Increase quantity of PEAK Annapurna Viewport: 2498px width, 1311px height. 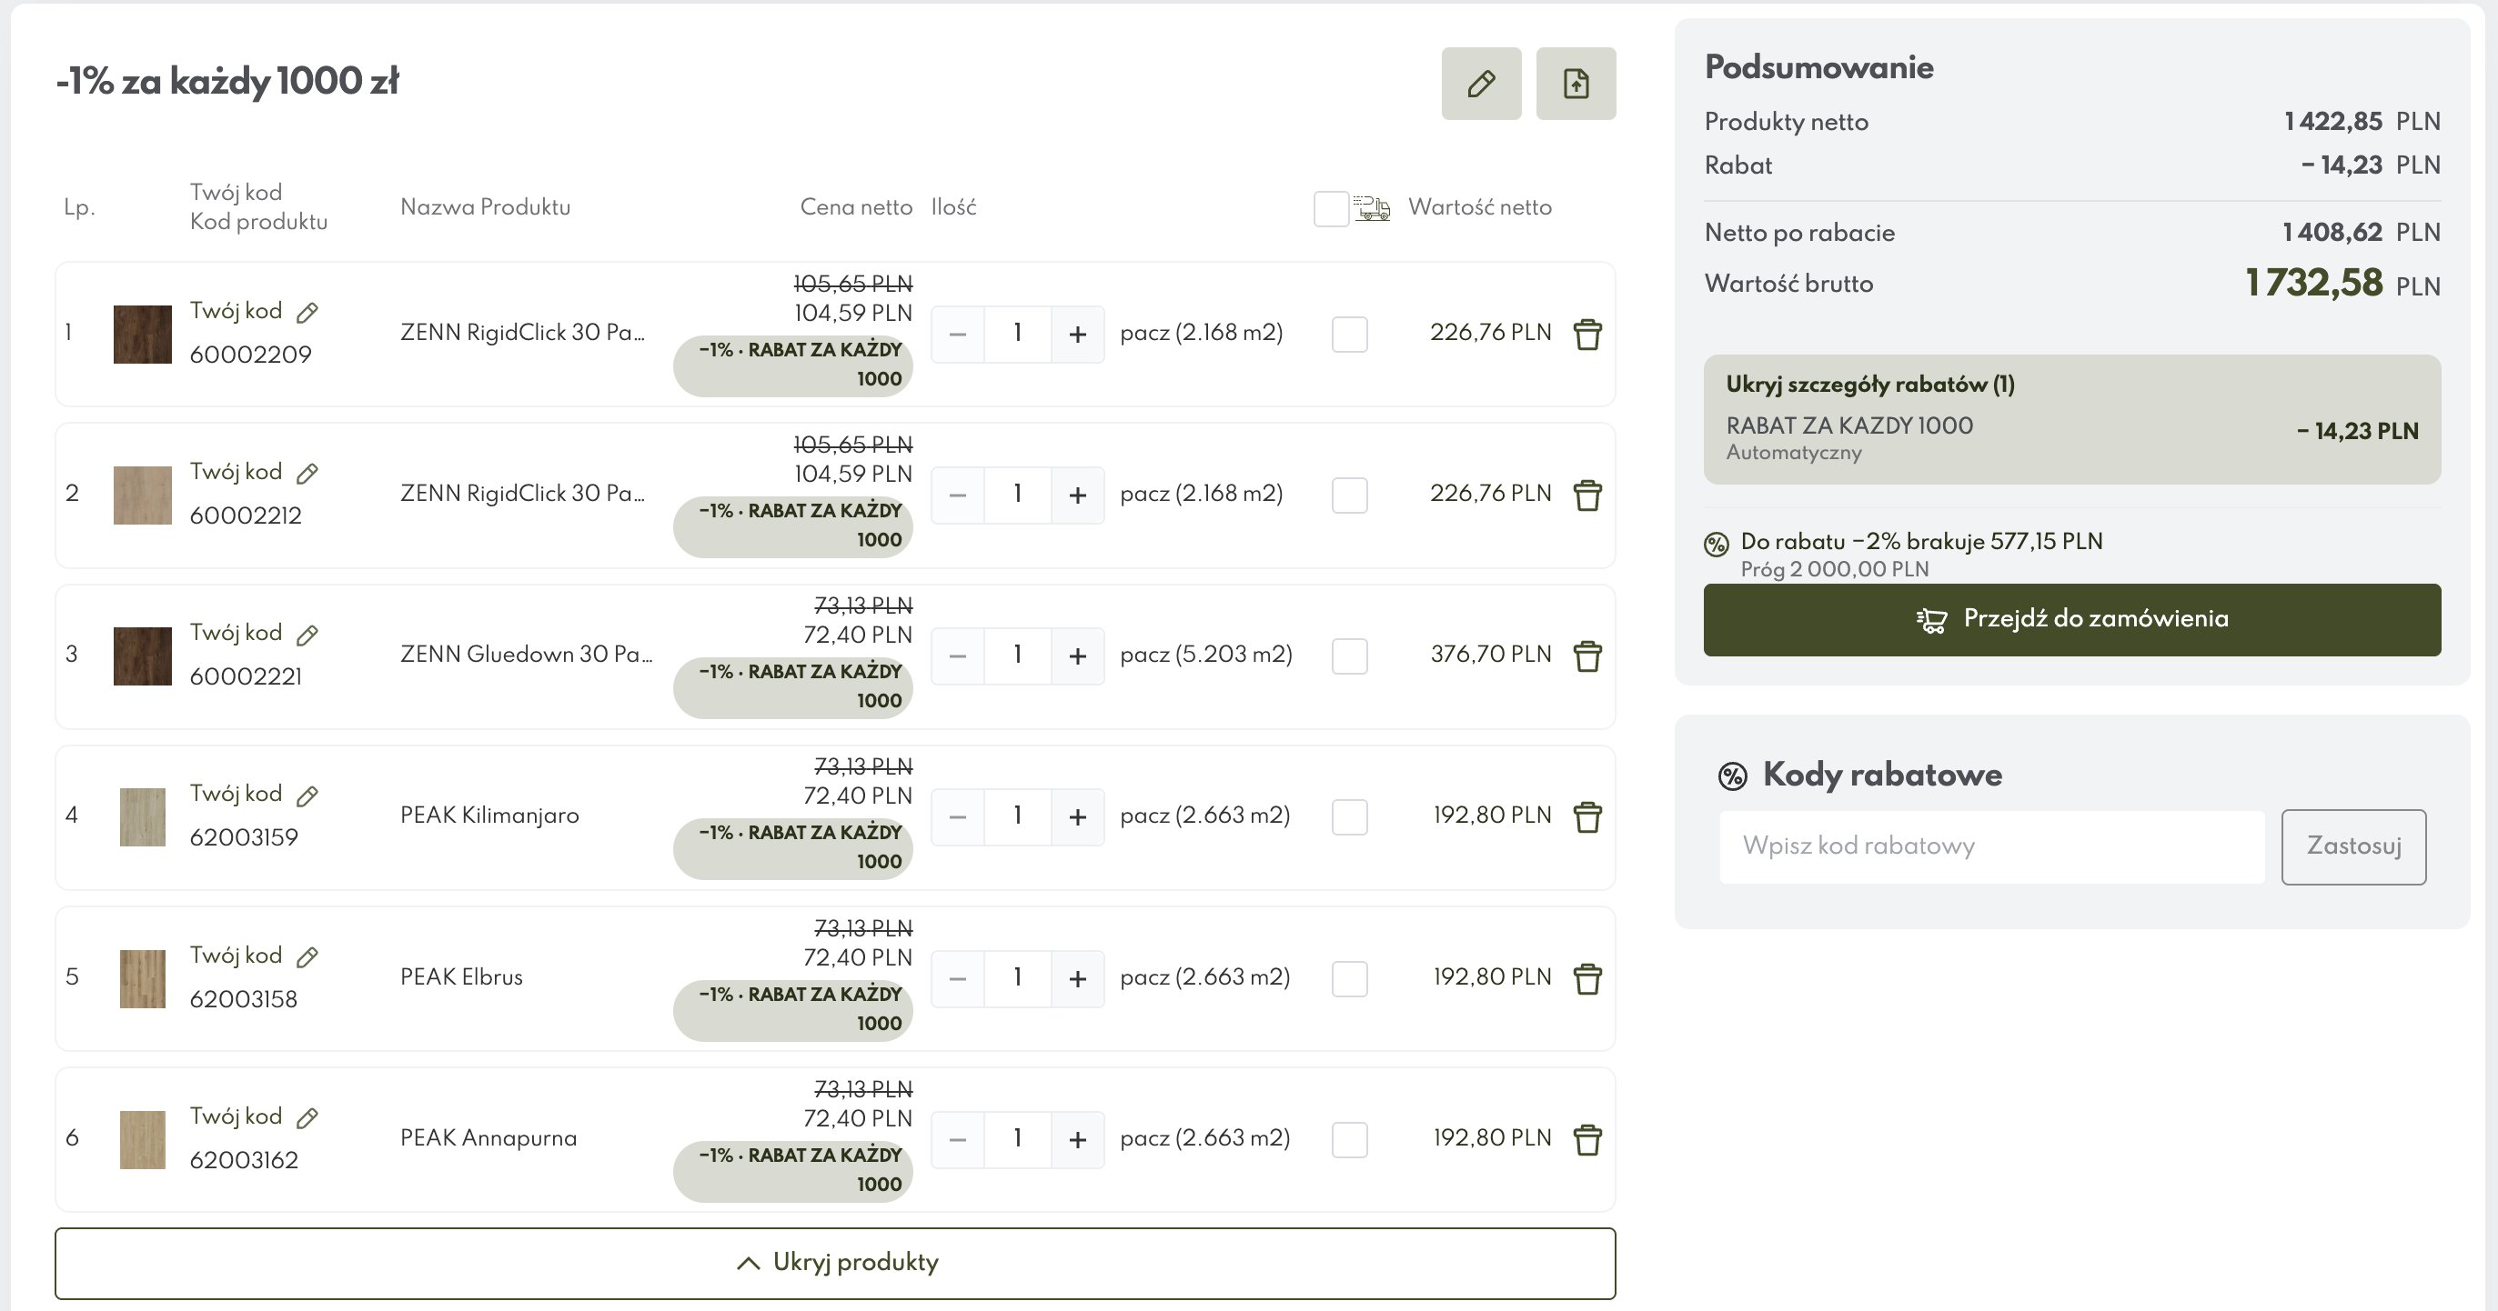click(x=1077, y=1139)
